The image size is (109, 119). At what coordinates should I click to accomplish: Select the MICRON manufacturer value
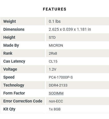[x=56, y=46]
